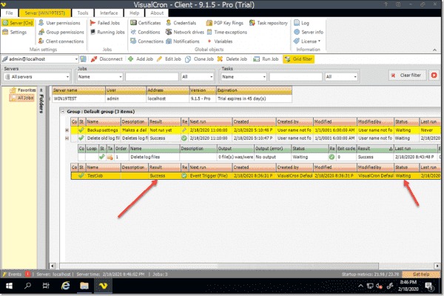This screenshot has width=444, height=296.
Task: Switch to the Help tab
Action: click(134, 13)
